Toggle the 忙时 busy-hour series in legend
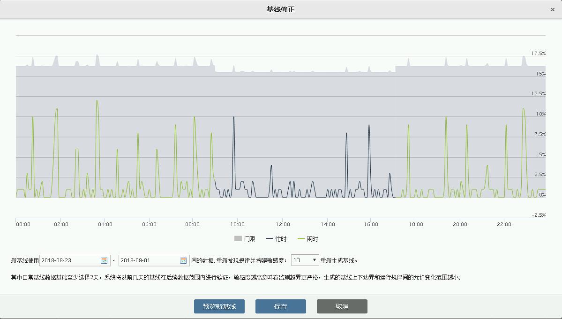The width and height of the screenshot is (562, 319). click(277, 239)
